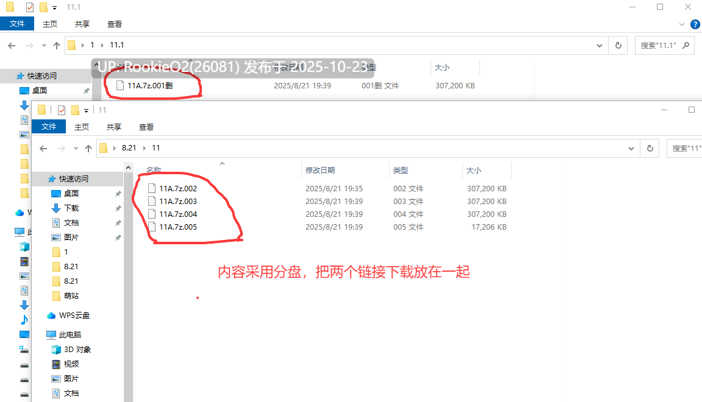Viewport: 702px width, 402px height.
Task: Open help in 11.1 window
Action: click(x=695, y=24)
